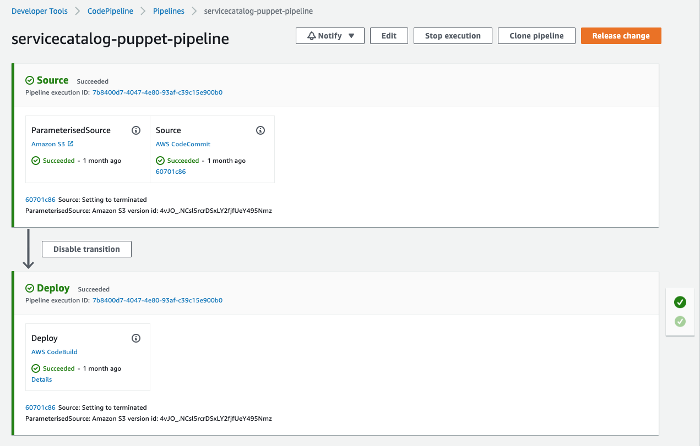This screenshot has height=446, width=700.
Task: Open 60701c86 link in Source stage summary
Action: coord(40,200)
